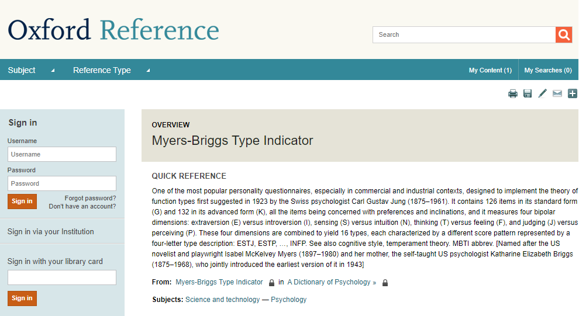Open annotation with the pencil icon
The height and width of the screenshot is (316, 579).
pyautogui.click(x=542, y=93)
